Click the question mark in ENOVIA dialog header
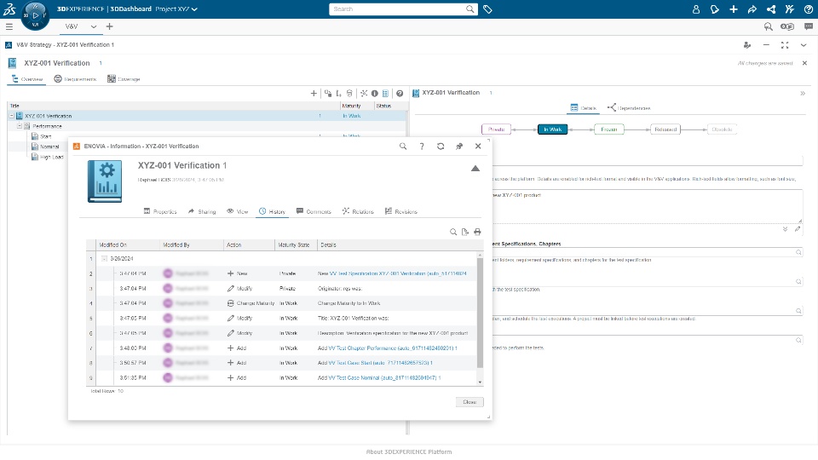 click(x=422, y=147)
